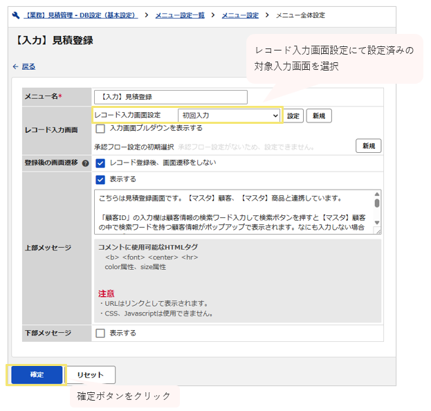431x411 pixels.
Task: Click the message textarea scrollbar thumb
Action: 377,203
